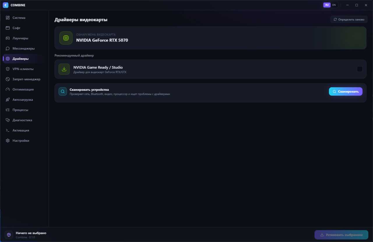The width and height of the screenshot is (373, 242).
Task: Click the green download icon for NVIDIA driver
Action: pyautogui.click(x=64, y=69)
